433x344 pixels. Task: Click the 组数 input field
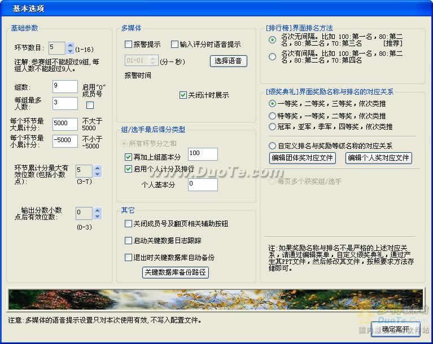pyautogui.click(x=65, y=87)
